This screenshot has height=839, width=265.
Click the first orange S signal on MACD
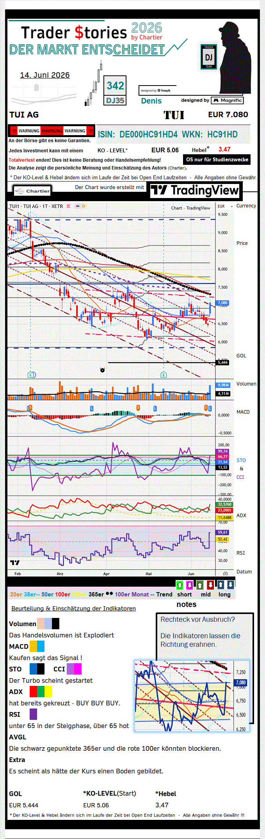click(x=30, y=407)
